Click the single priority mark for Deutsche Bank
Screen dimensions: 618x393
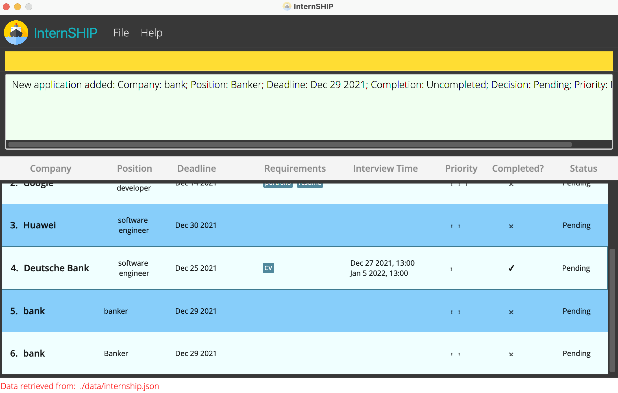[451, 269]
